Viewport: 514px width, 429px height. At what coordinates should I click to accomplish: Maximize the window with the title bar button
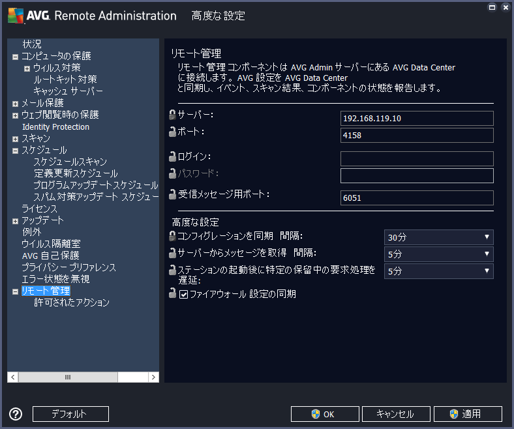[x=492, y=7]
